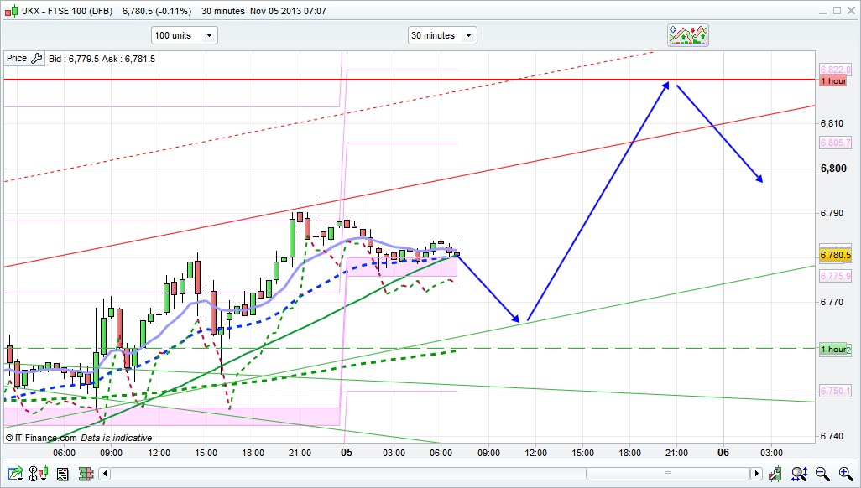Open the 100 units dropdown
The height and width of the screenshot is (488, 861).
(x=184, y=35)
